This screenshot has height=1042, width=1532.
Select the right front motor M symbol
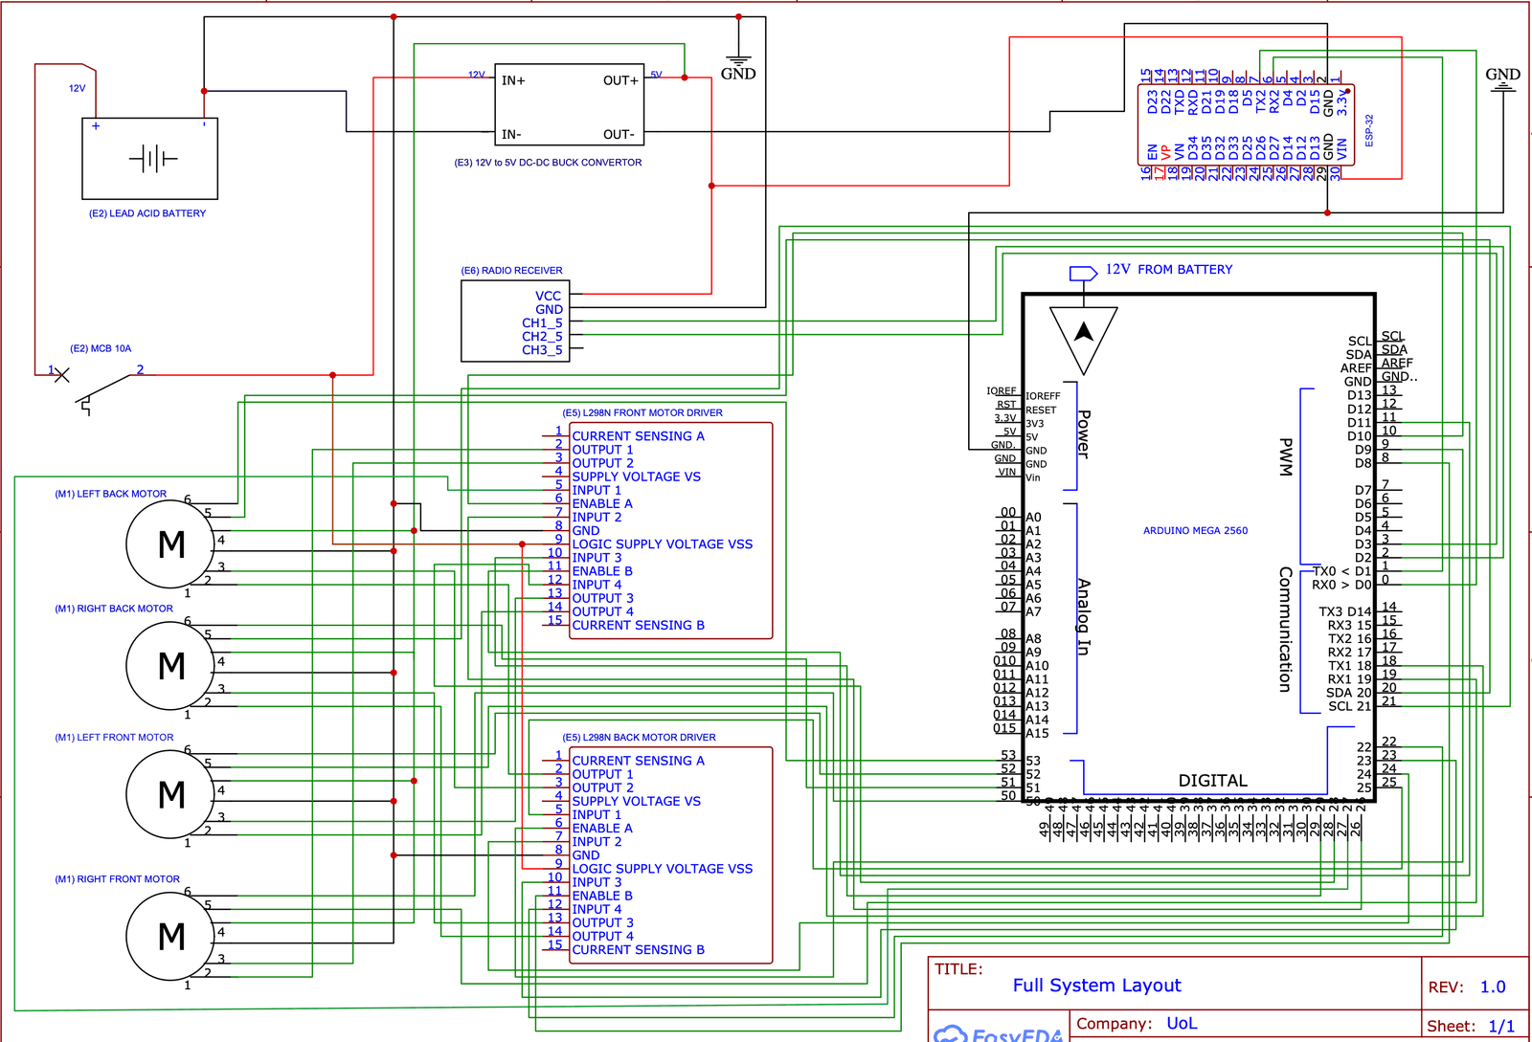[x=171, y=936]
